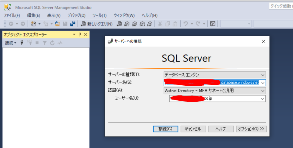Click the Activity pulse icon in Object Explorer
The height and width of the screenshot is (148, 293).
60,43
